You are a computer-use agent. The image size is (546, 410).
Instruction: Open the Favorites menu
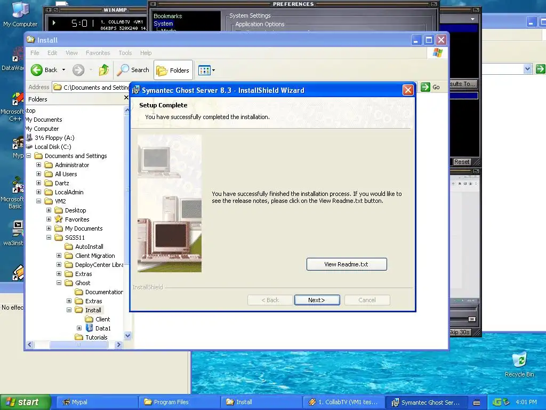pyautogui.click(x=98, y=53)
